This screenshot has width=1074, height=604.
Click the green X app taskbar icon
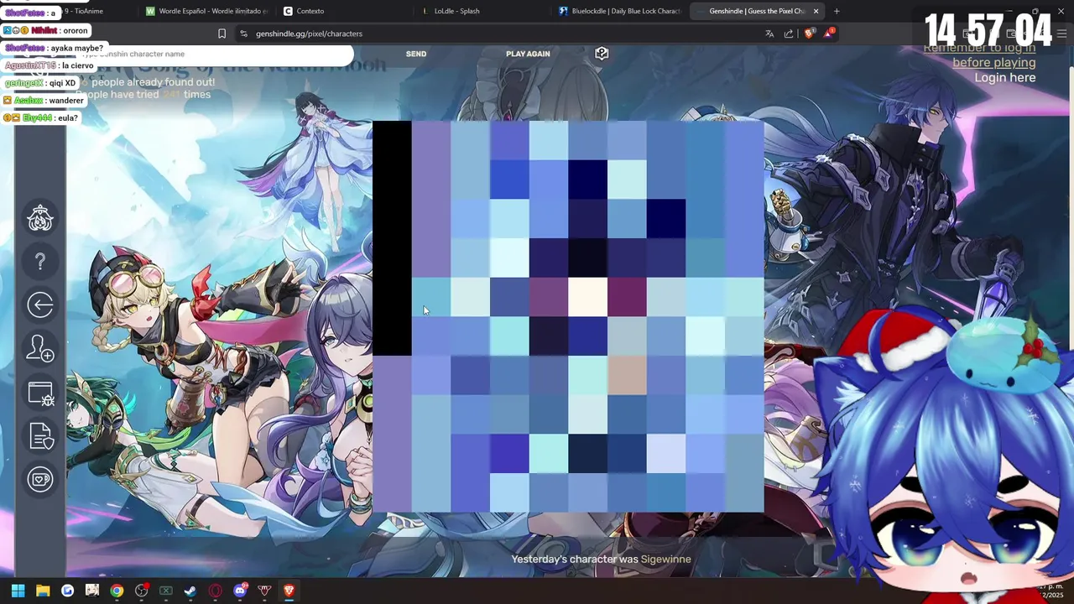(x=166, y=591)
